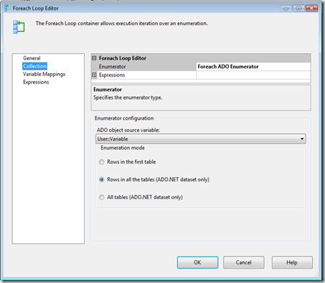Viewport: 325px width, 283px height.
Task: Expand the Expressions property row
Action: (x=94, y=75)
